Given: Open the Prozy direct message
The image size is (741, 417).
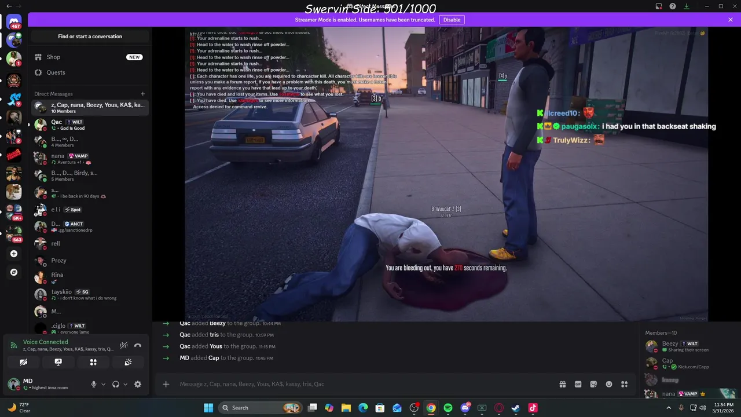Looking at the screenshot, I should pos(90,261).
